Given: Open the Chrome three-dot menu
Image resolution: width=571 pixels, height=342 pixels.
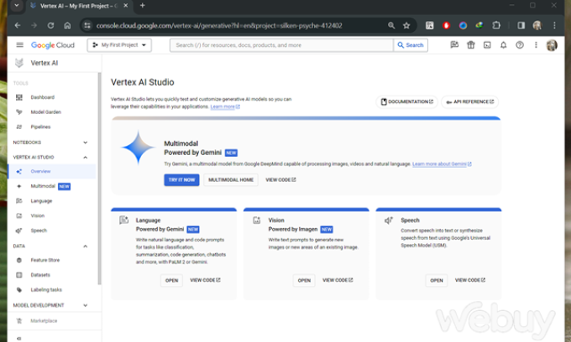Looking at the screenshot, I should coord(554,25).
